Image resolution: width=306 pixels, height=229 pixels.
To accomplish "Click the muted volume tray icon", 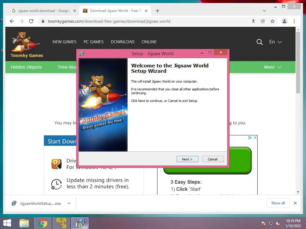I will tap(278, 223).
